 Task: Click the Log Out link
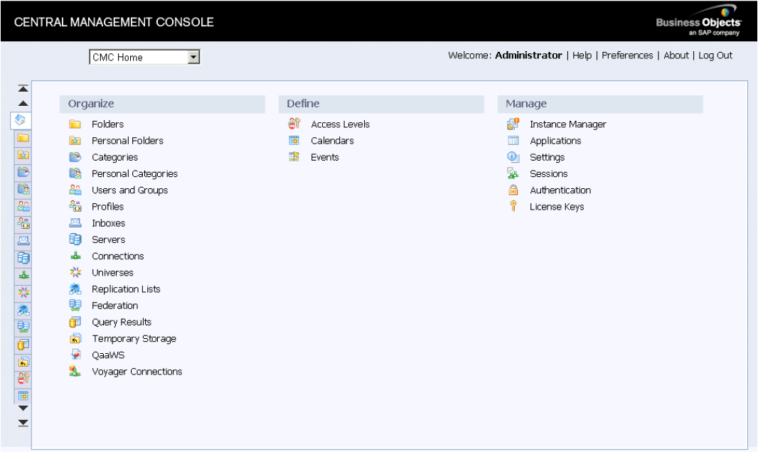click(715, 55)
